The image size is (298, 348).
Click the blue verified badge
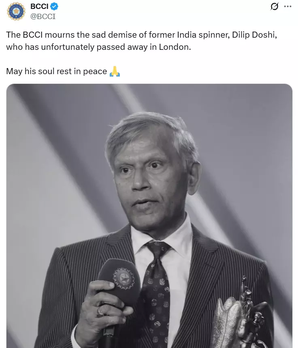[x=54, y=6]
